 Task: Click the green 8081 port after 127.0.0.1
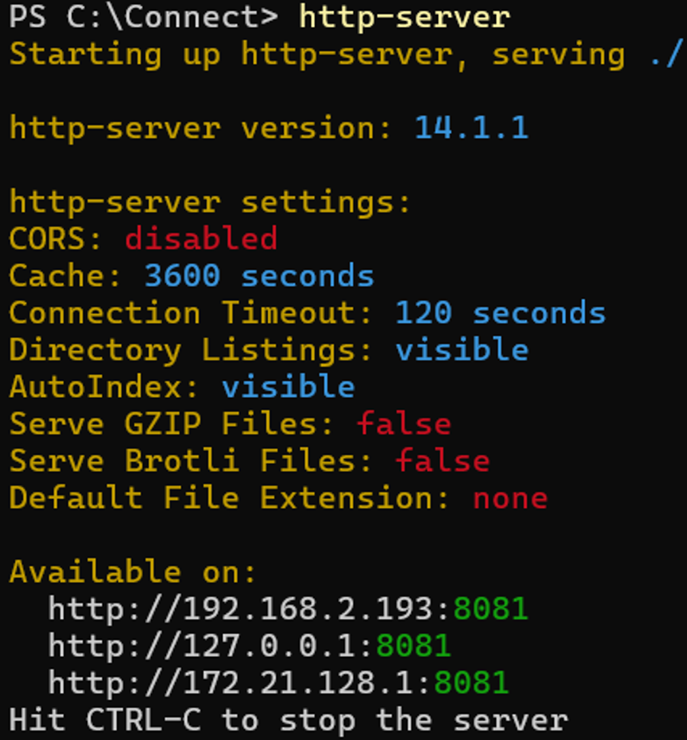414,646
